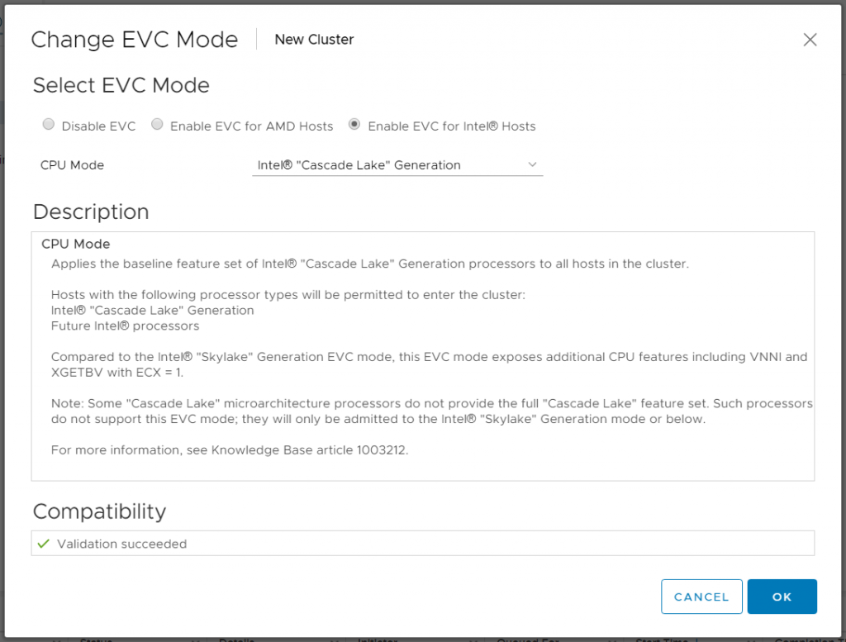Select Enable EVC for Intel Hosts option
The image size is (846, 642).
[354, 125]
